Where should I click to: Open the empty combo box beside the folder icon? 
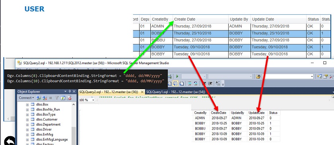click(x=288, y=76)
